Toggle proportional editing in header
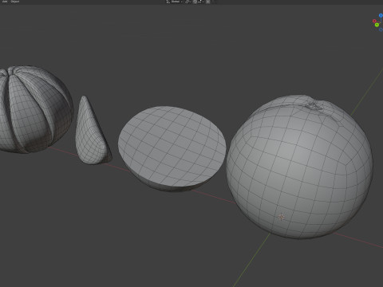 coord(208,2)
